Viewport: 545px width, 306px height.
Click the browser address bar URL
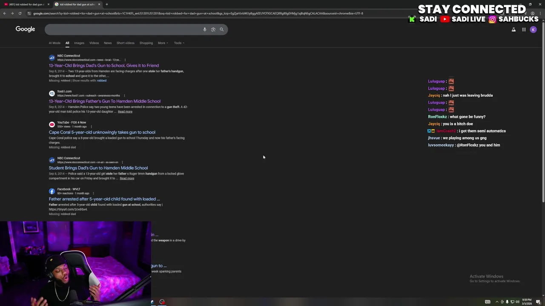tap(198, 13)
